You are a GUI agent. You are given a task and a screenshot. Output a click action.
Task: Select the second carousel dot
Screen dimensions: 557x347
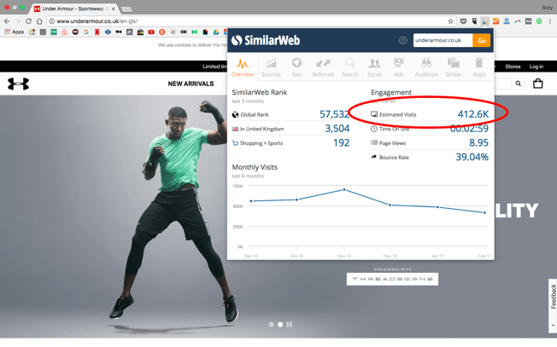(280, 324)
